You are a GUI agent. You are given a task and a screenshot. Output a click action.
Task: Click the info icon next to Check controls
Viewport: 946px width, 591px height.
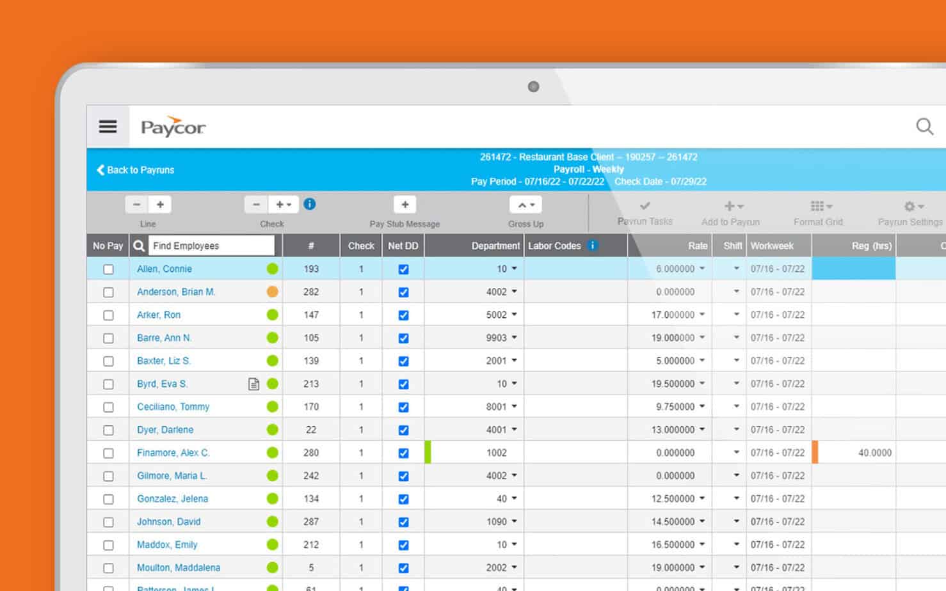coord(310,204)
